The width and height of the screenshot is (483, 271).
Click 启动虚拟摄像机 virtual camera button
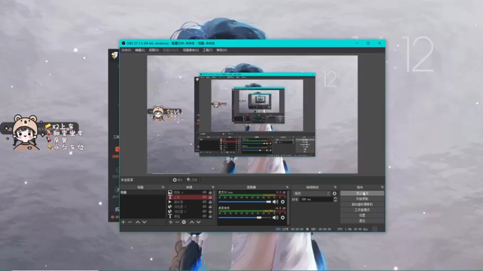tap(362, 204)
